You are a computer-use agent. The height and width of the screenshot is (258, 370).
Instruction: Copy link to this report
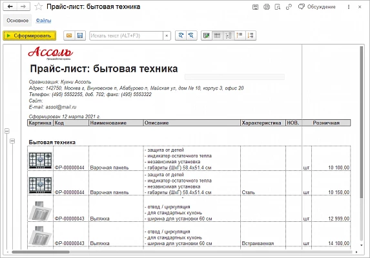pyautogui.click(x=289, y=7)
